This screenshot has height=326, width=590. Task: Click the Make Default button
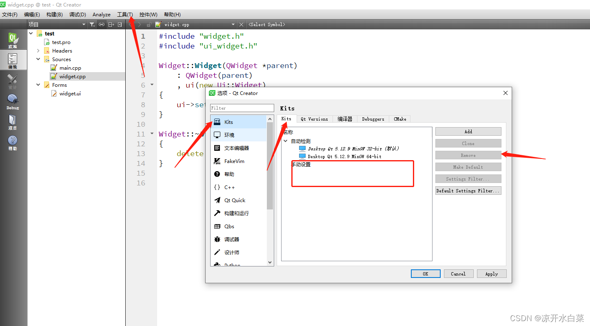pyautogui.click(x=468, y=167)
